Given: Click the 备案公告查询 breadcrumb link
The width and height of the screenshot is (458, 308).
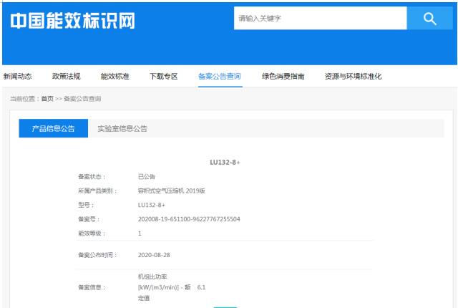Looking at the screenshot, I should tap(82, 98).
